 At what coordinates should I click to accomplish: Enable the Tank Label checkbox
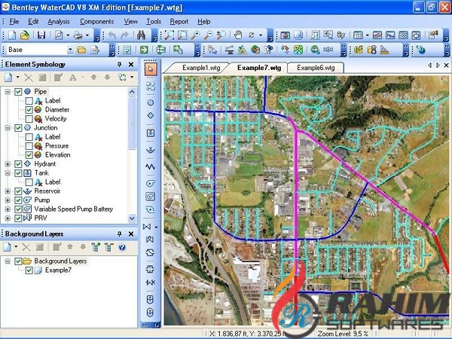[x=29, y=182]
